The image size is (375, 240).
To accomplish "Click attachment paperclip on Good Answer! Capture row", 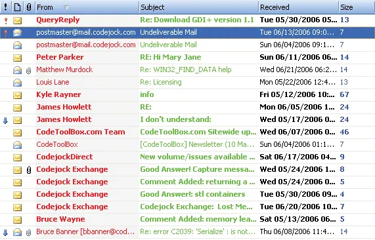I will [x=29, y=170].
